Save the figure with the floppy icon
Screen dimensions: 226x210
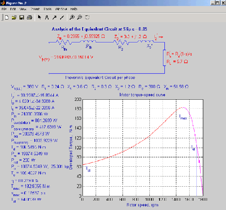[22, 17]
